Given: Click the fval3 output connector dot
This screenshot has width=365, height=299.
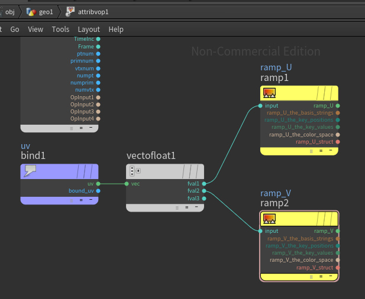Looking at the screenshot, I should click(x=204, y=199).
